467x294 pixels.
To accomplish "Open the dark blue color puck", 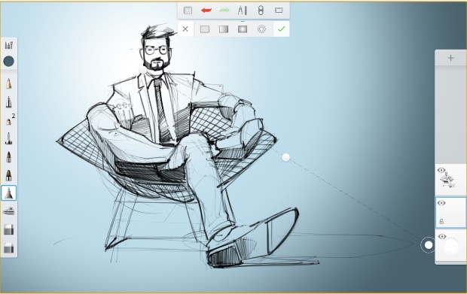I will (x=8, y=61).
